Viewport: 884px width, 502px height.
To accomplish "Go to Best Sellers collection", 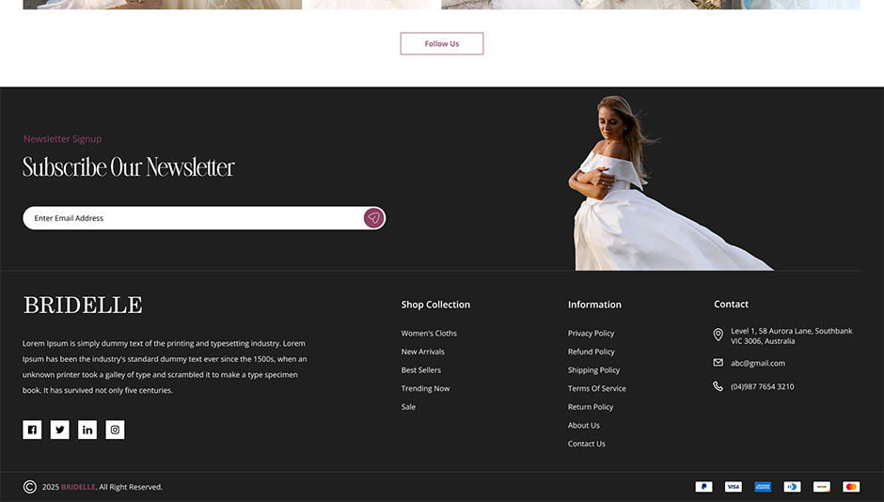I will (420, 370).
